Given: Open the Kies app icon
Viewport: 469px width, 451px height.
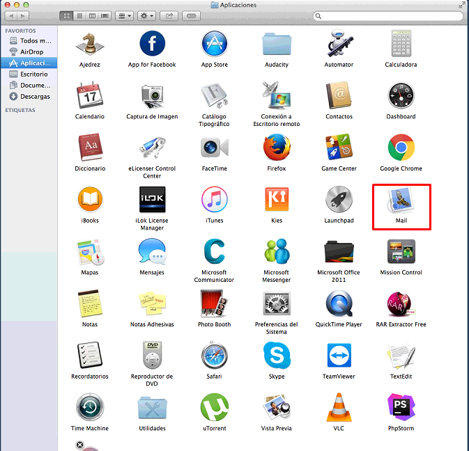Looking at the screenshot, I should [277, 200].
